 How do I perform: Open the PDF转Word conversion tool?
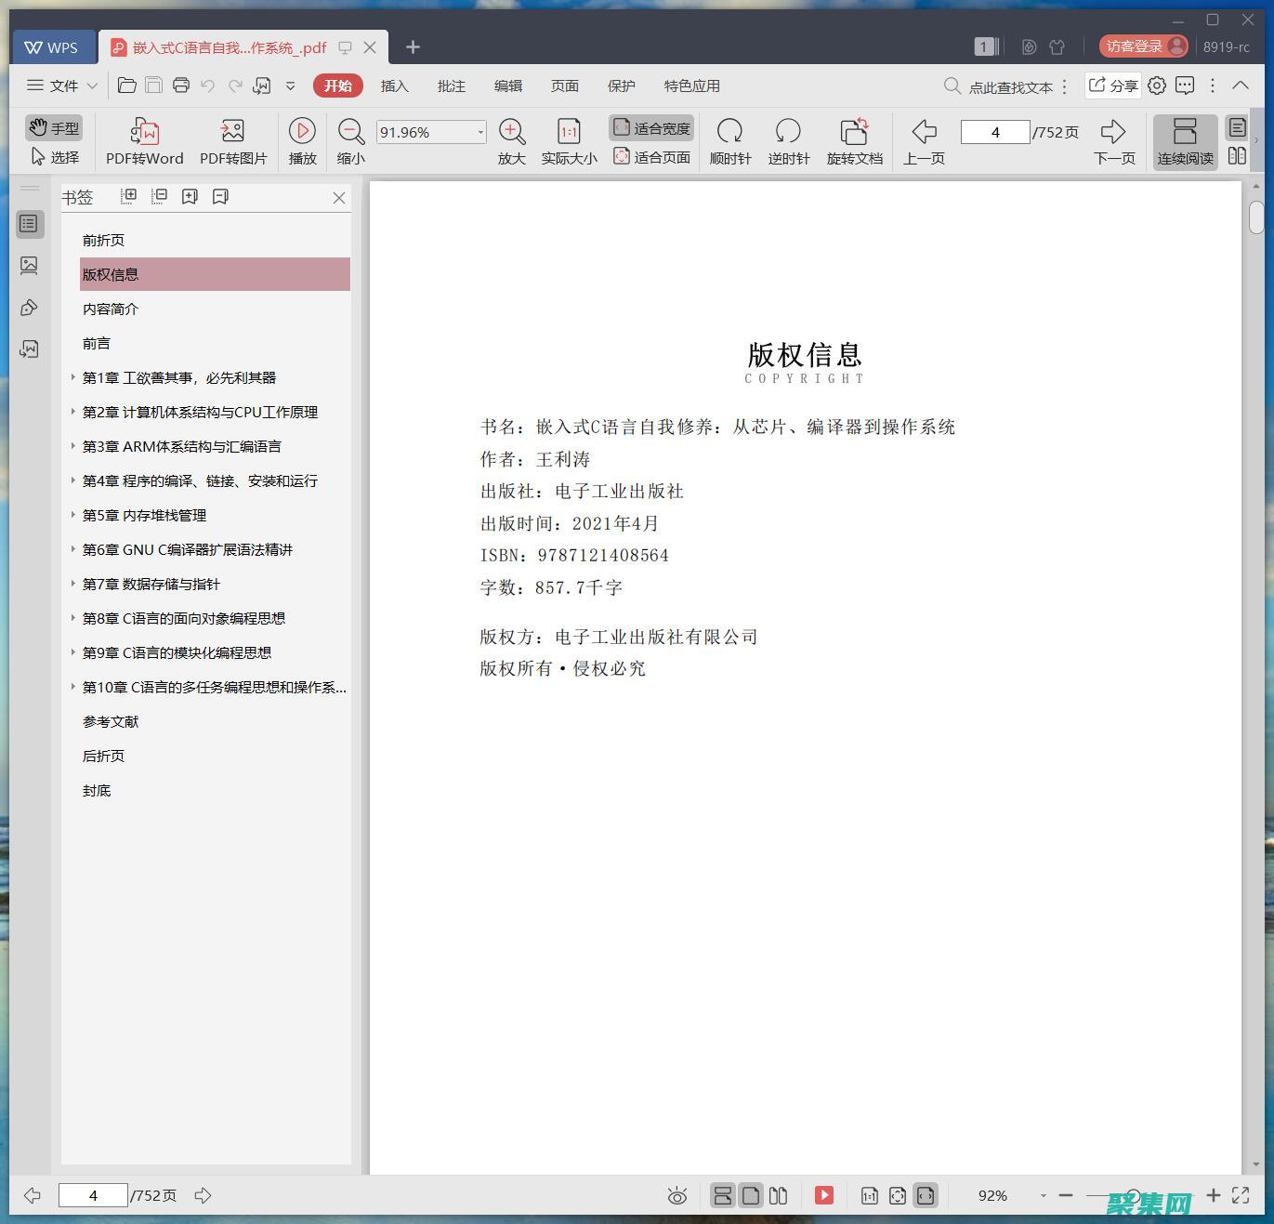(143, 139)
